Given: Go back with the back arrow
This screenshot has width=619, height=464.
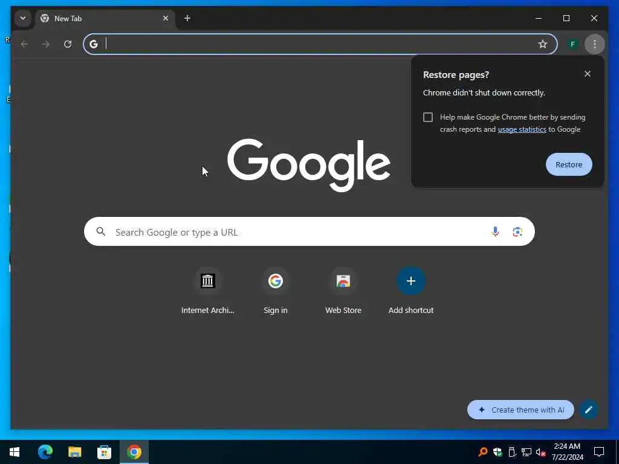Looking at the screenshot, I should coord(24,43).
